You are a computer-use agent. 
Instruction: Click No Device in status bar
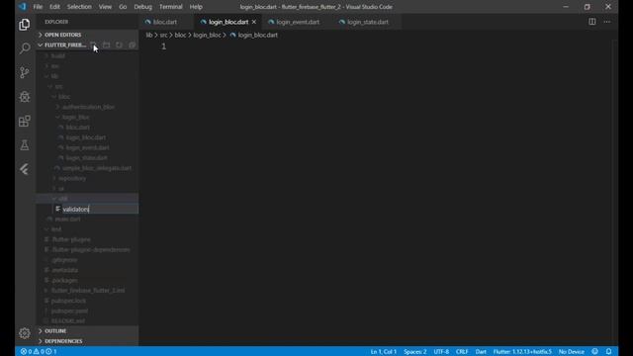click(x=572, y=352)
